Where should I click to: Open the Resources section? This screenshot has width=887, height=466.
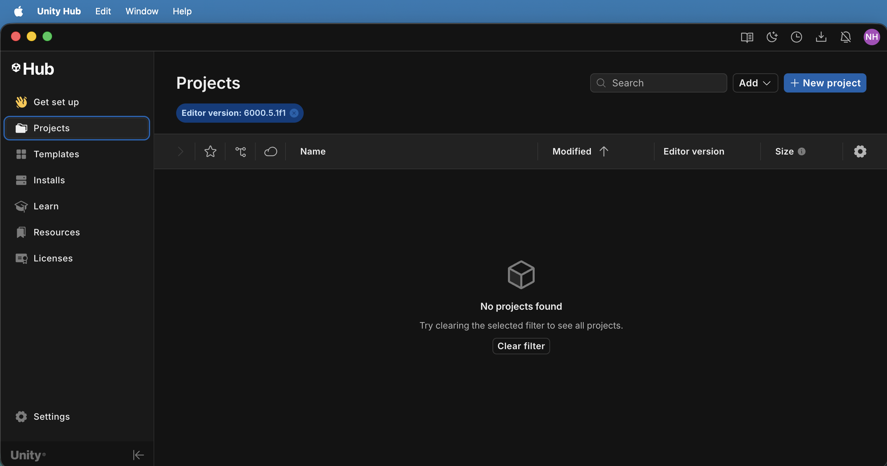point(77,232)
